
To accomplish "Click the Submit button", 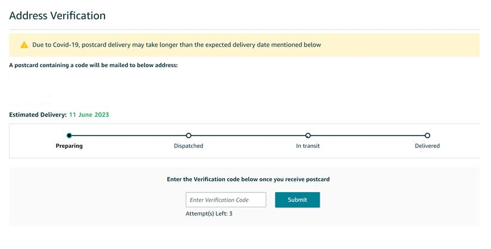I will click(x=298, y=200).
